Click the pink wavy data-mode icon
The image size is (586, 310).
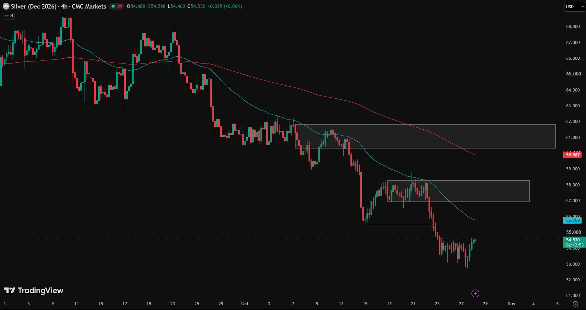[x=120, y=6]
